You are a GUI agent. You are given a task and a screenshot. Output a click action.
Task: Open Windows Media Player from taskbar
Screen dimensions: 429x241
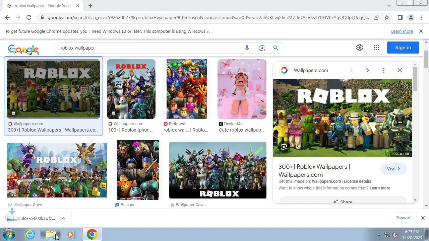70,235
